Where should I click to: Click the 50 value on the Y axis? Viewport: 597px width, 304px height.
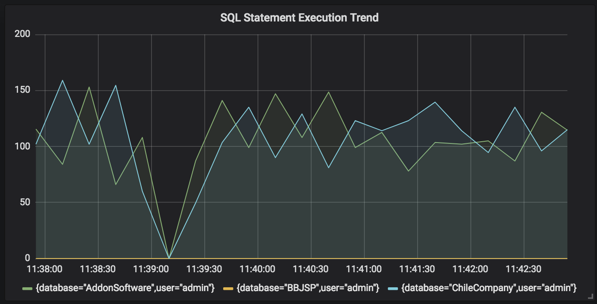(25, 202)
